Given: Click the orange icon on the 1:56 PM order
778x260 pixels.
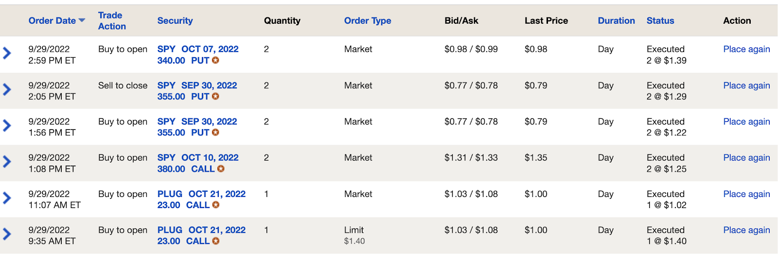Looking at the screenshot, I should [x=215, y=132].
